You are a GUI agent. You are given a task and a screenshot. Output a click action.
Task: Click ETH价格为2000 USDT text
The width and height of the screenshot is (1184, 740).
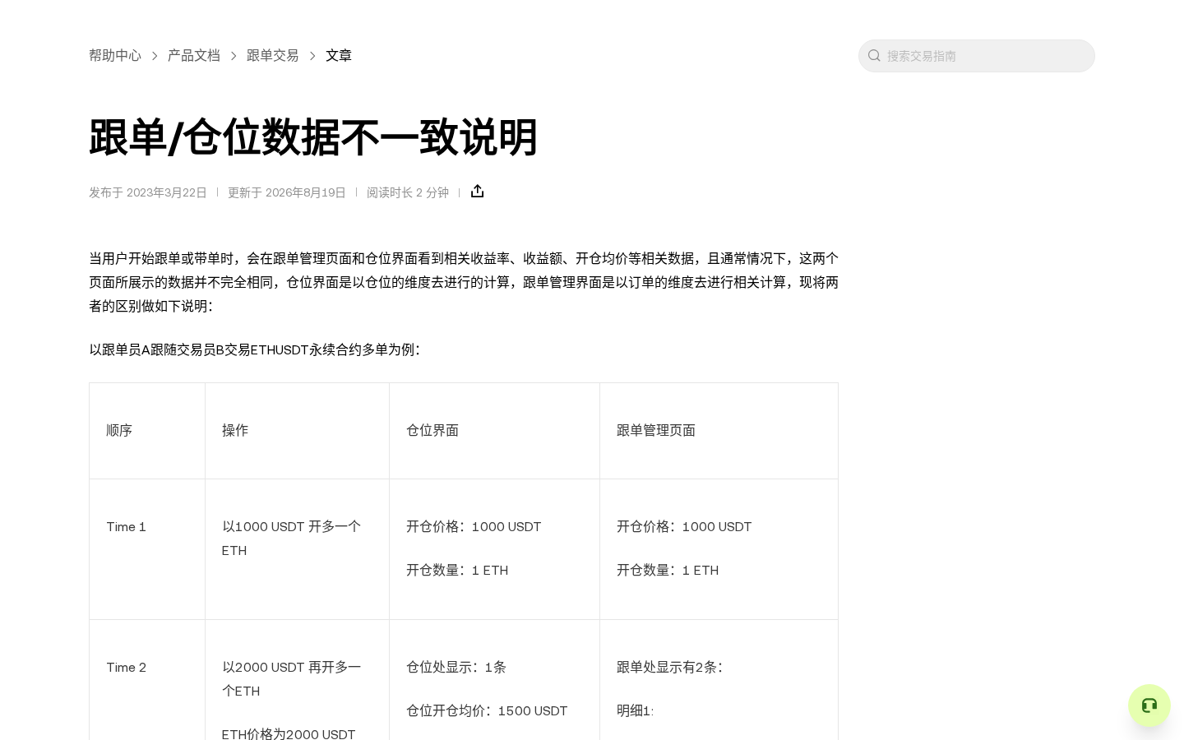point(289,734)
